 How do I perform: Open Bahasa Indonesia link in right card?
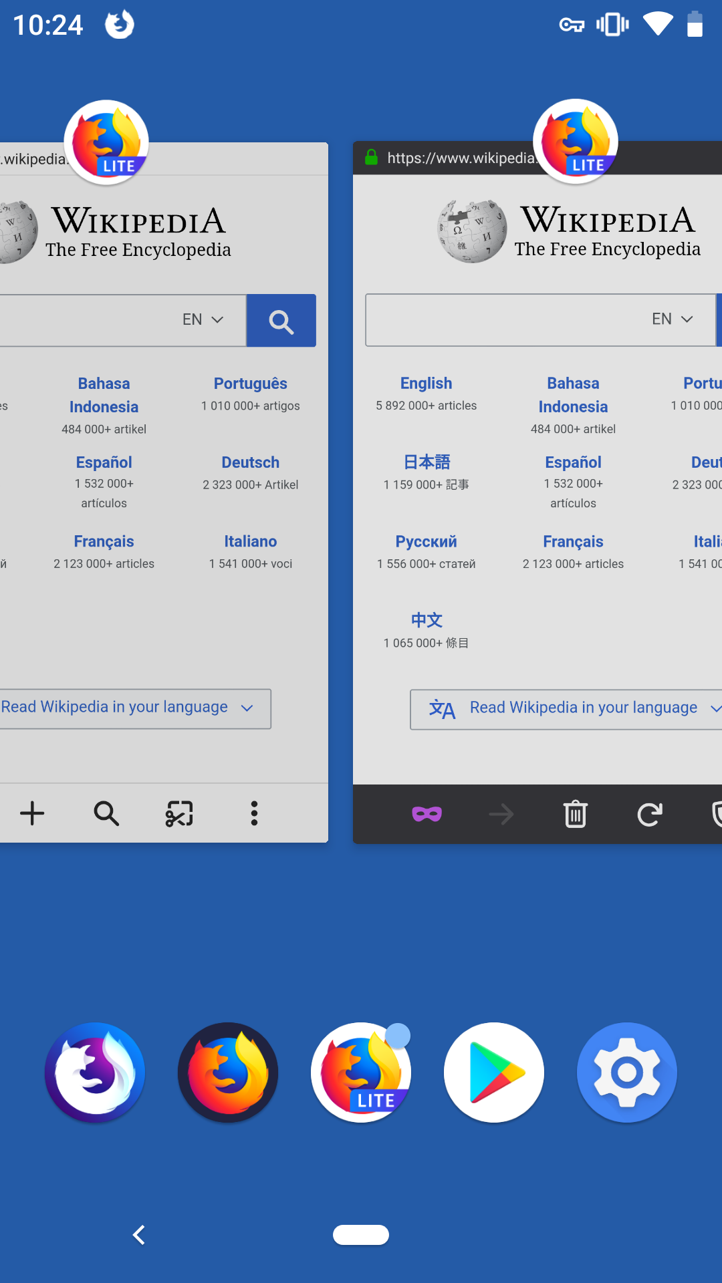click(x=574, y=395)
